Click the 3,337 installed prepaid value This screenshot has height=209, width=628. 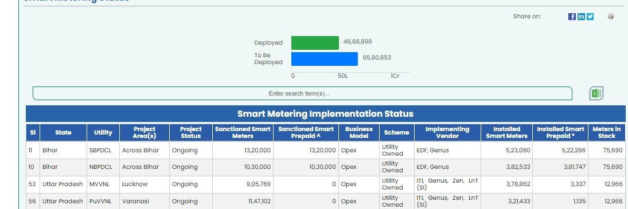pos(579,184)
